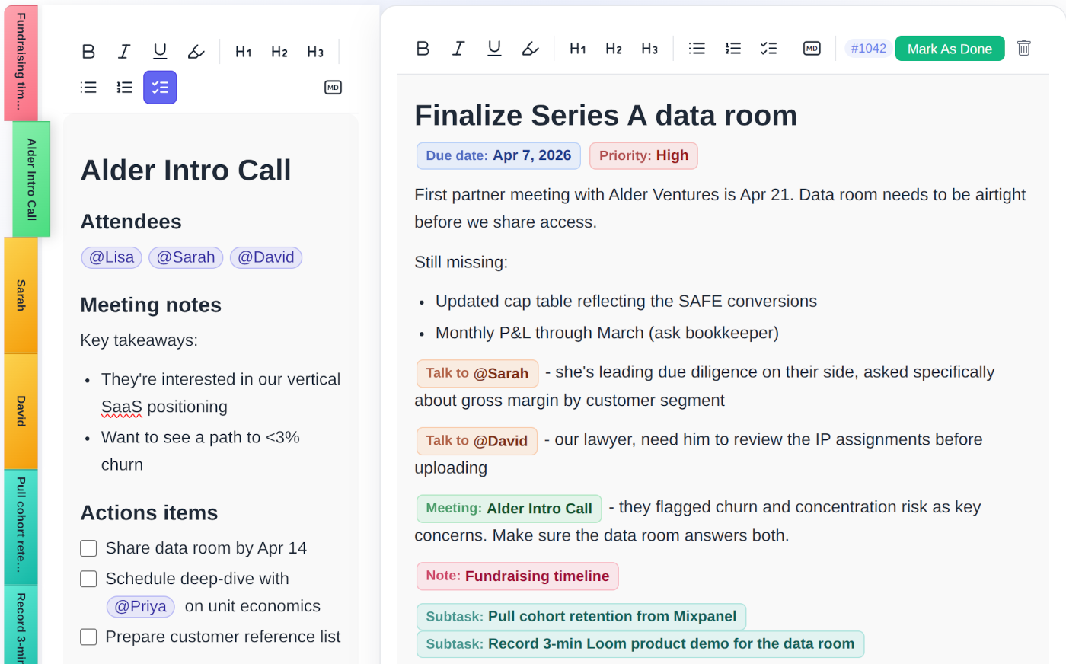
Task: Click the @Priya mention in action items
Action: [141, 606]
